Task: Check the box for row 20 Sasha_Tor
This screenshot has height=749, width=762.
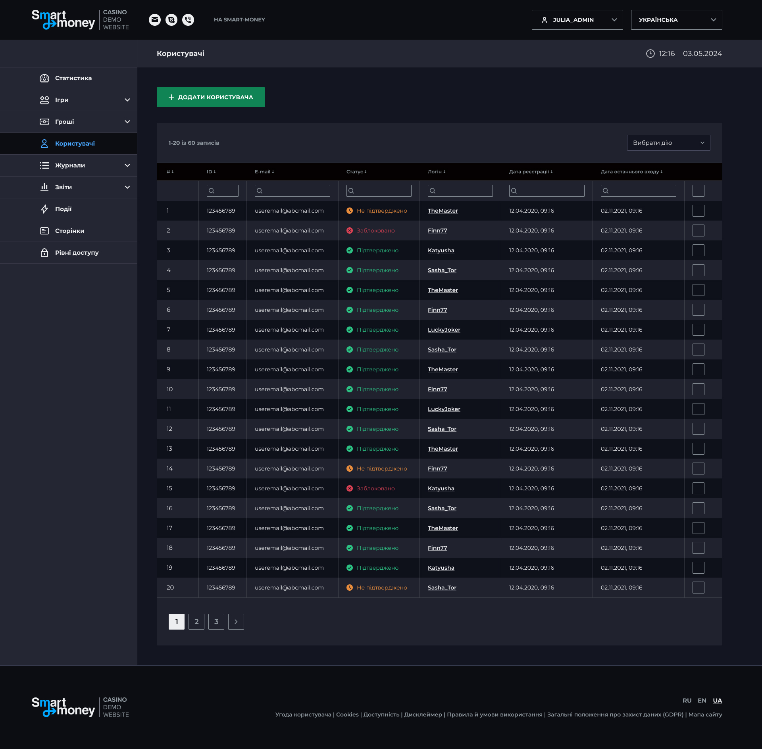Action: coord(698,588)
